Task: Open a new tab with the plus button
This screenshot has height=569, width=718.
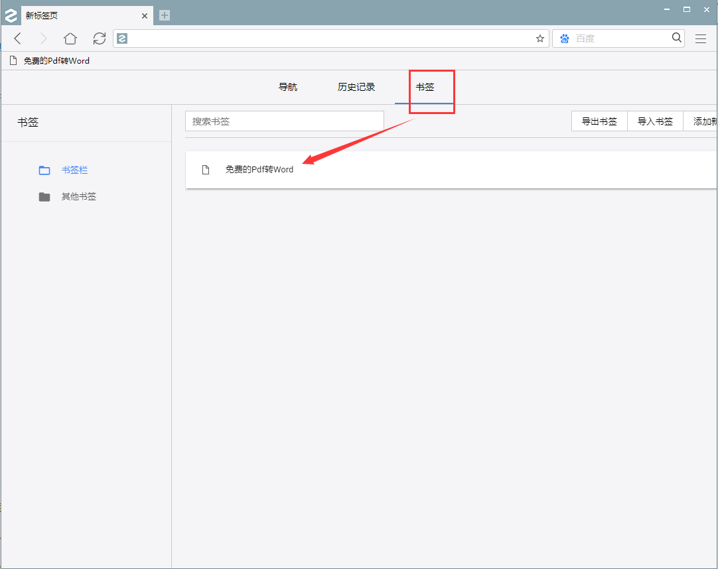Action: (x=164, y=15)
